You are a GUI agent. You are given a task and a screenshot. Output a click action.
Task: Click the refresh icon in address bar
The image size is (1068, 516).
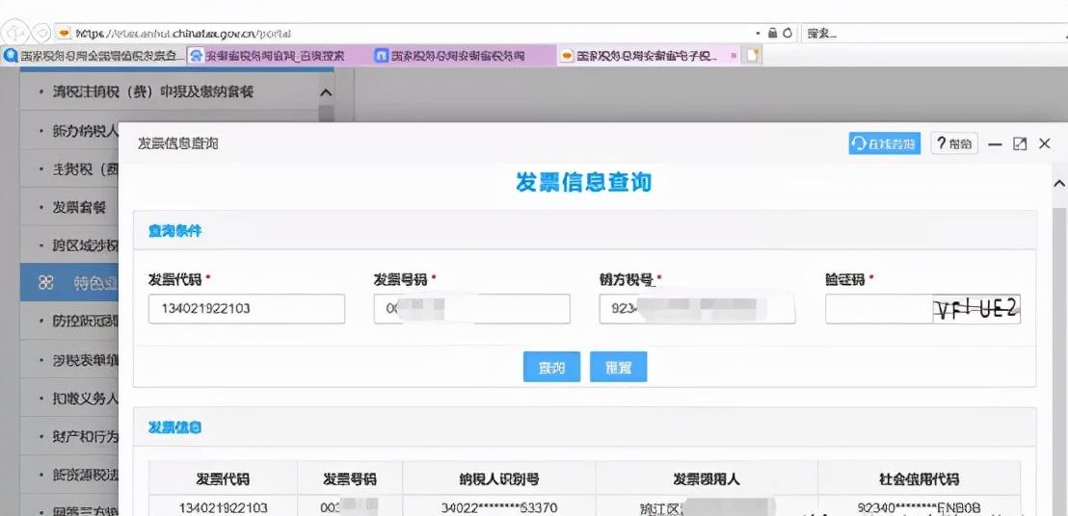[x=788, y=33]
